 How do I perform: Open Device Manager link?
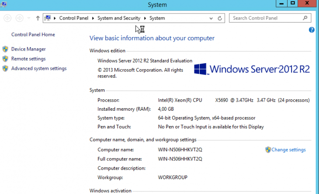[28, 49]
